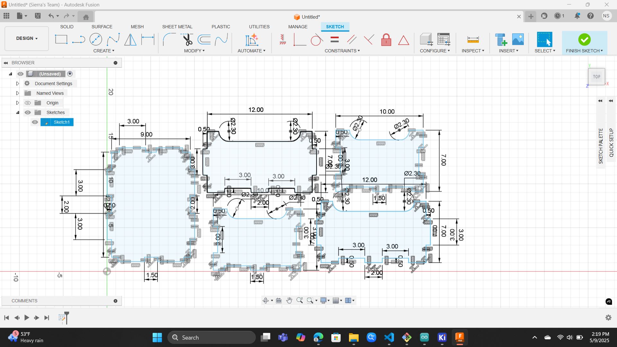Apply the Tangent constraint
Screen dimensions: 617x347
pyautogui.click(x=317, y=40)
